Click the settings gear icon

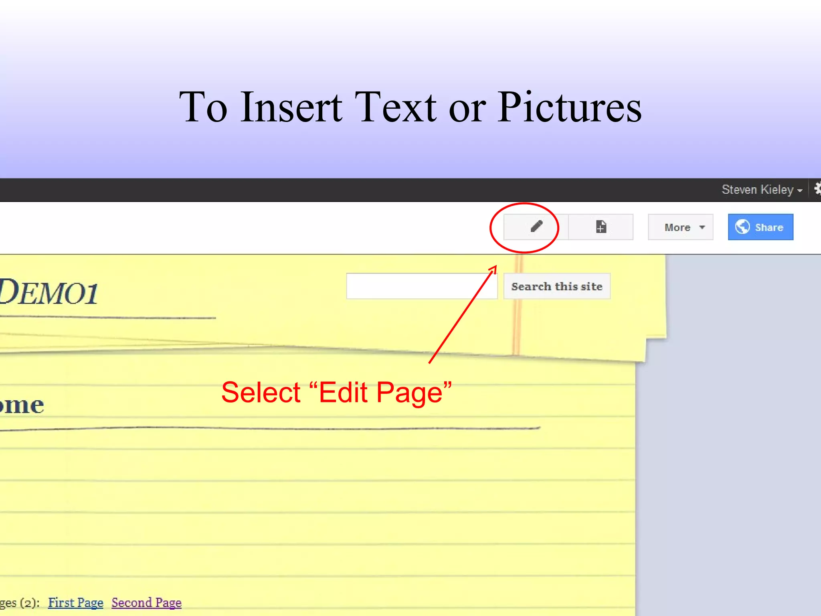click(817, 188)
